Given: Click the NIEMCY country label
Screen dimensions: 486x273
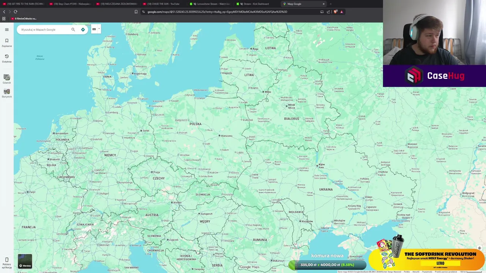Looking at the screenshot, I should (110, 155).
